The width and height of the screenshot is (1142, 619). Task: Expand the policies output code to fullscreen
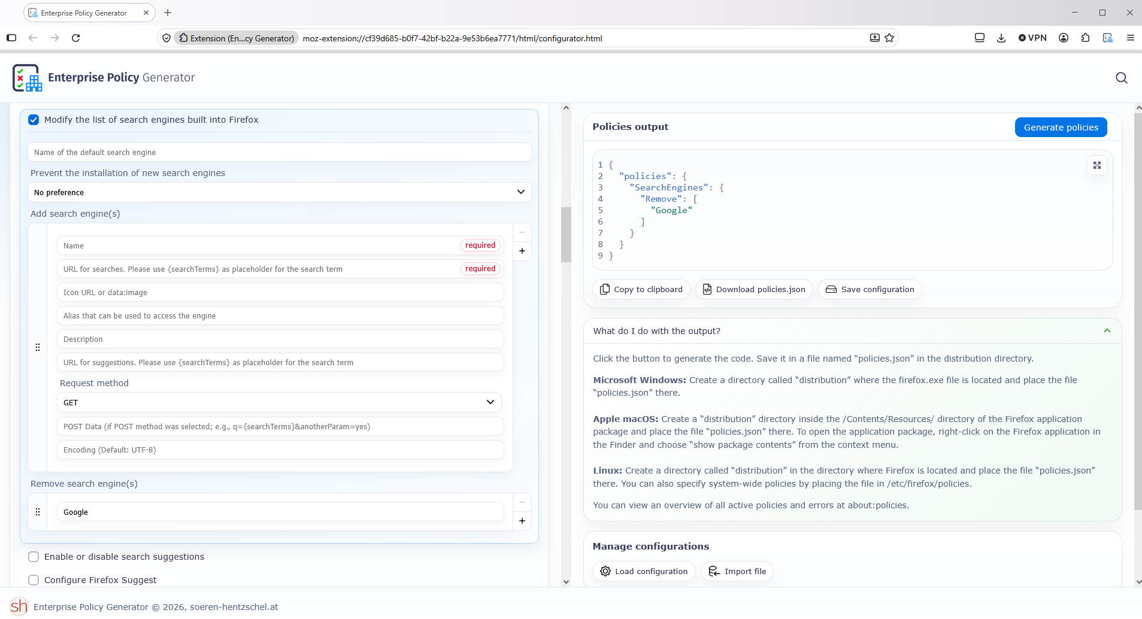pos(1096,165)
